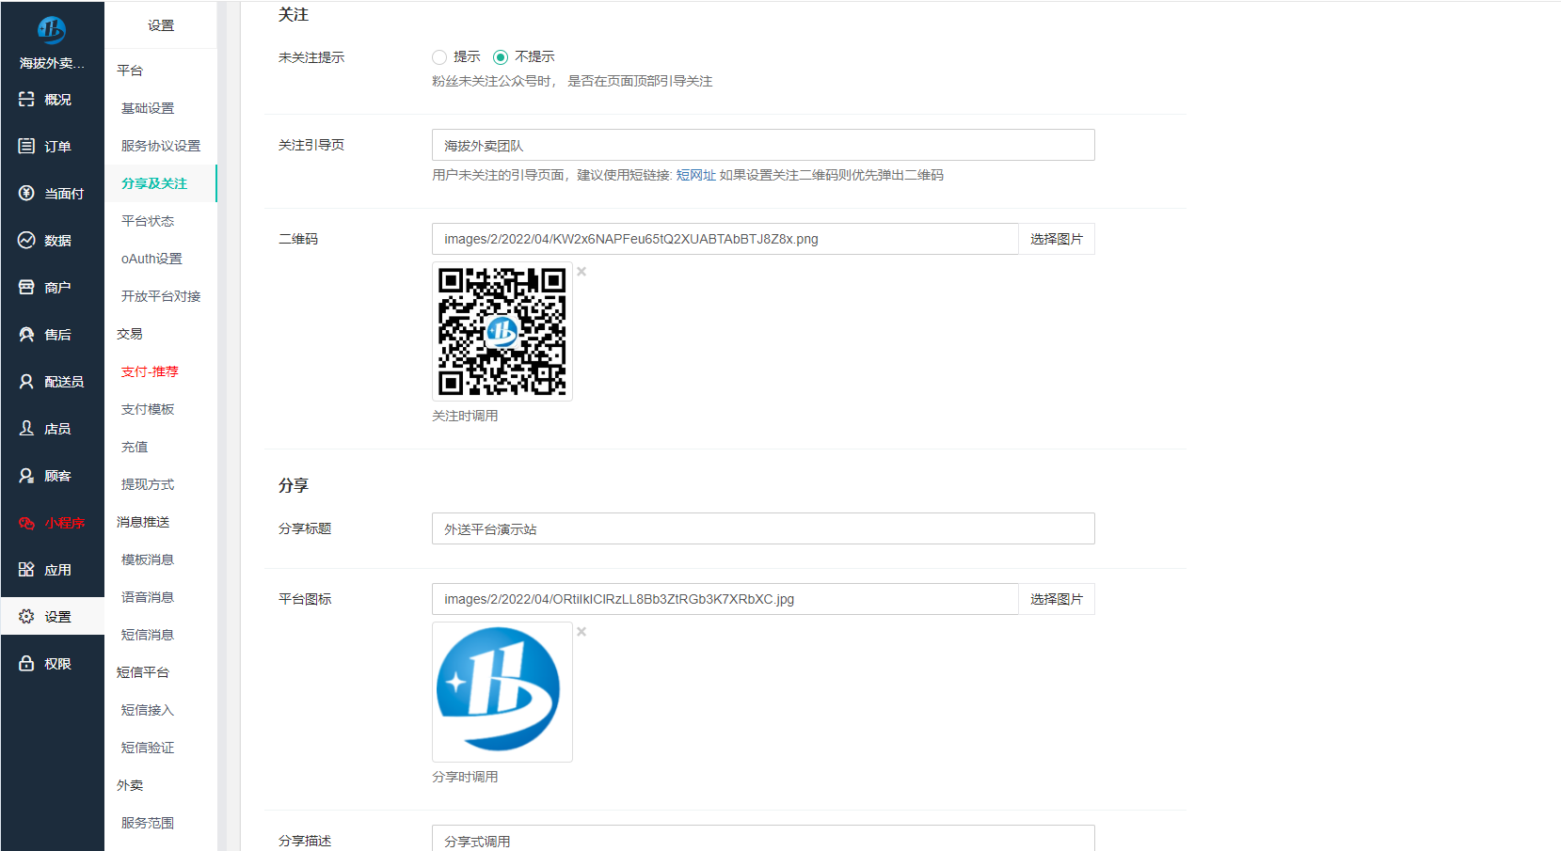1561x851 pixels.
Task: Select the 不提示 radio option
Action: (501, 57)
